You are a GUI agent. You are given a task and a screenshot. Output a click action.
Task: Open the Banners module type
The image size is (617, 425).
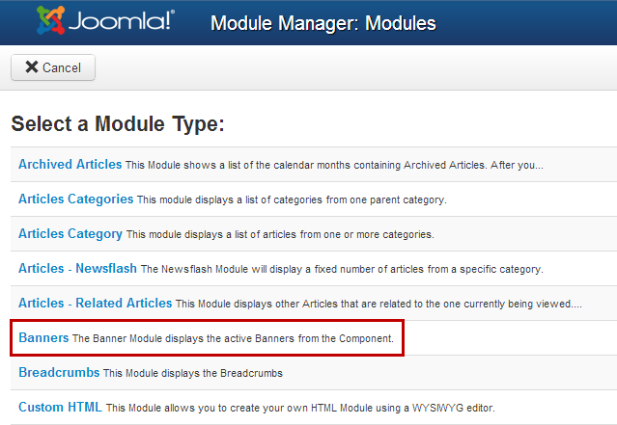pos(43,338)
